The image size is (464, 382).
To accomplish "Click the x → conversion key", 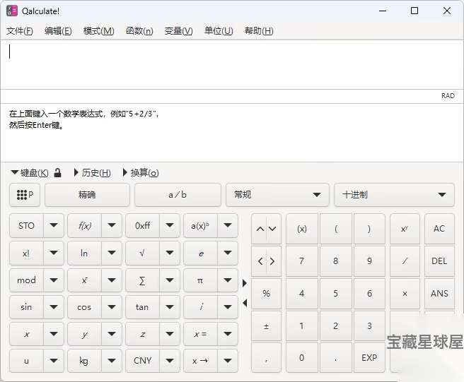I will point(200,361).
